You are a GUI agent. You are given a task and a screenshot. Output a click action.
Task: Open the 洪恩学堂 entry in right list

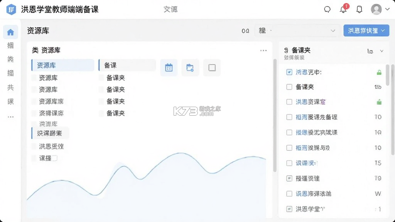point(310,209)
